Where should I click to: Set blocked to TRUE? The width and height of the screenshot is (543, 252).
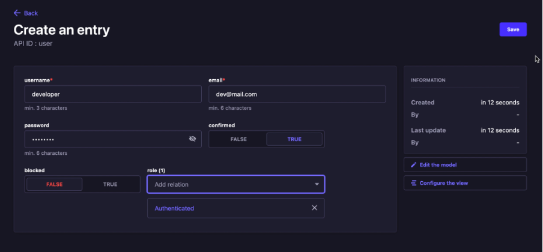pyautogui.click(x=110, y=184)
